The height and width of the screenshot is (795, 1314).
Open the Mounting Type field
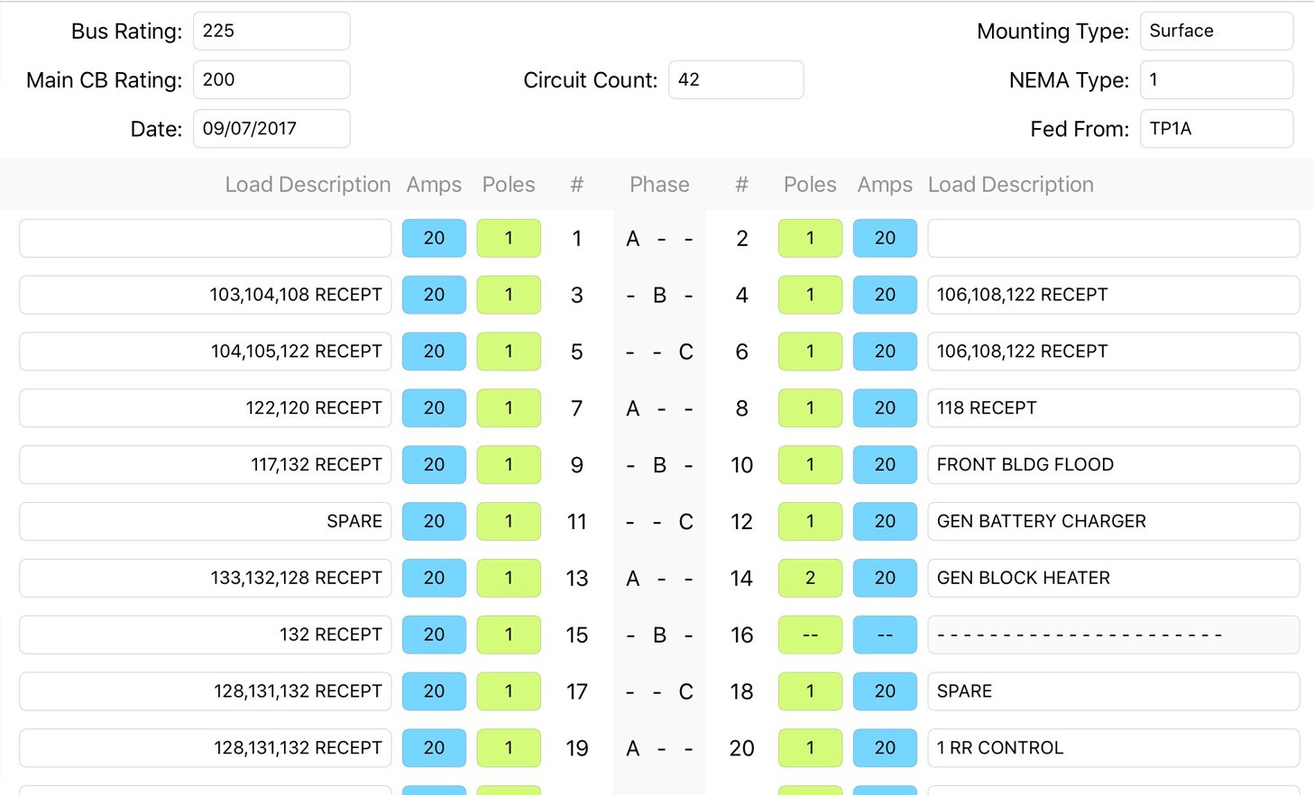coord(1216,32)
